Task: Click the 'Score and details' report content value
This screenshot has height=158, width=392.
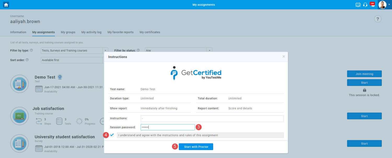Action: click(x=240, y=108)
